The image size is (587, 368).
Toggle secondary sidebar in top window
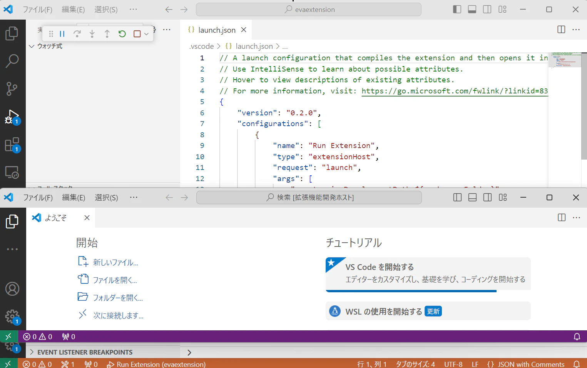487,9
